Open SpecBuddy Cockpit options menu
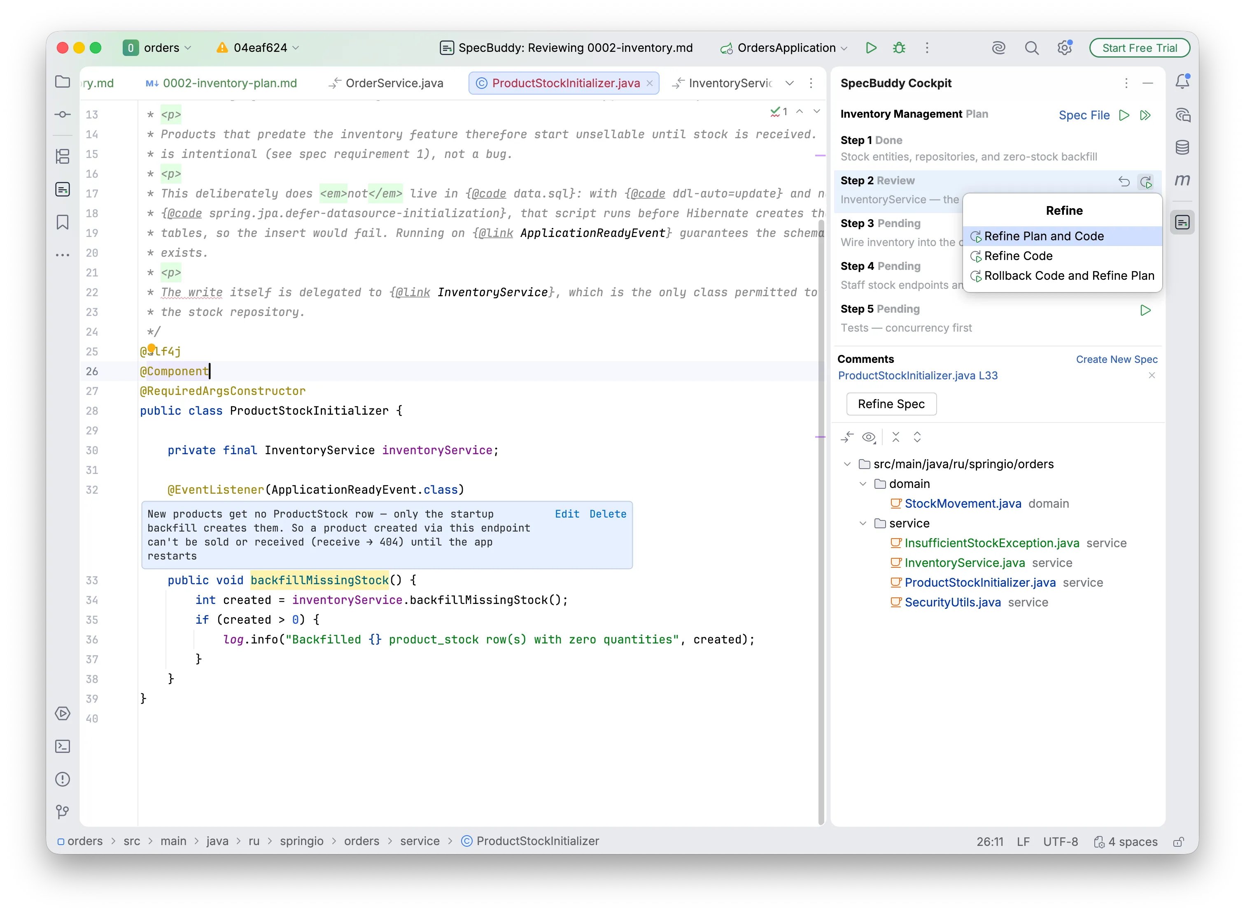1245x915 pixels. click(1126, 83)
